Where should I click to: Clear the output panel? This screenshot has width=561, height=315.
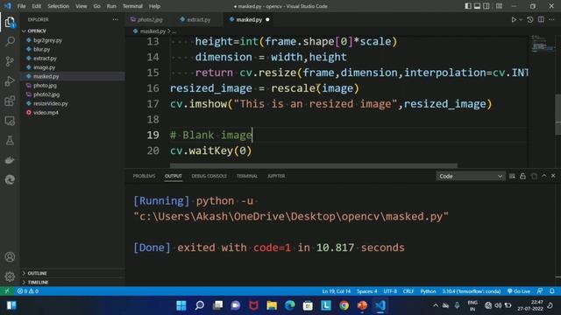pos(512,176)
